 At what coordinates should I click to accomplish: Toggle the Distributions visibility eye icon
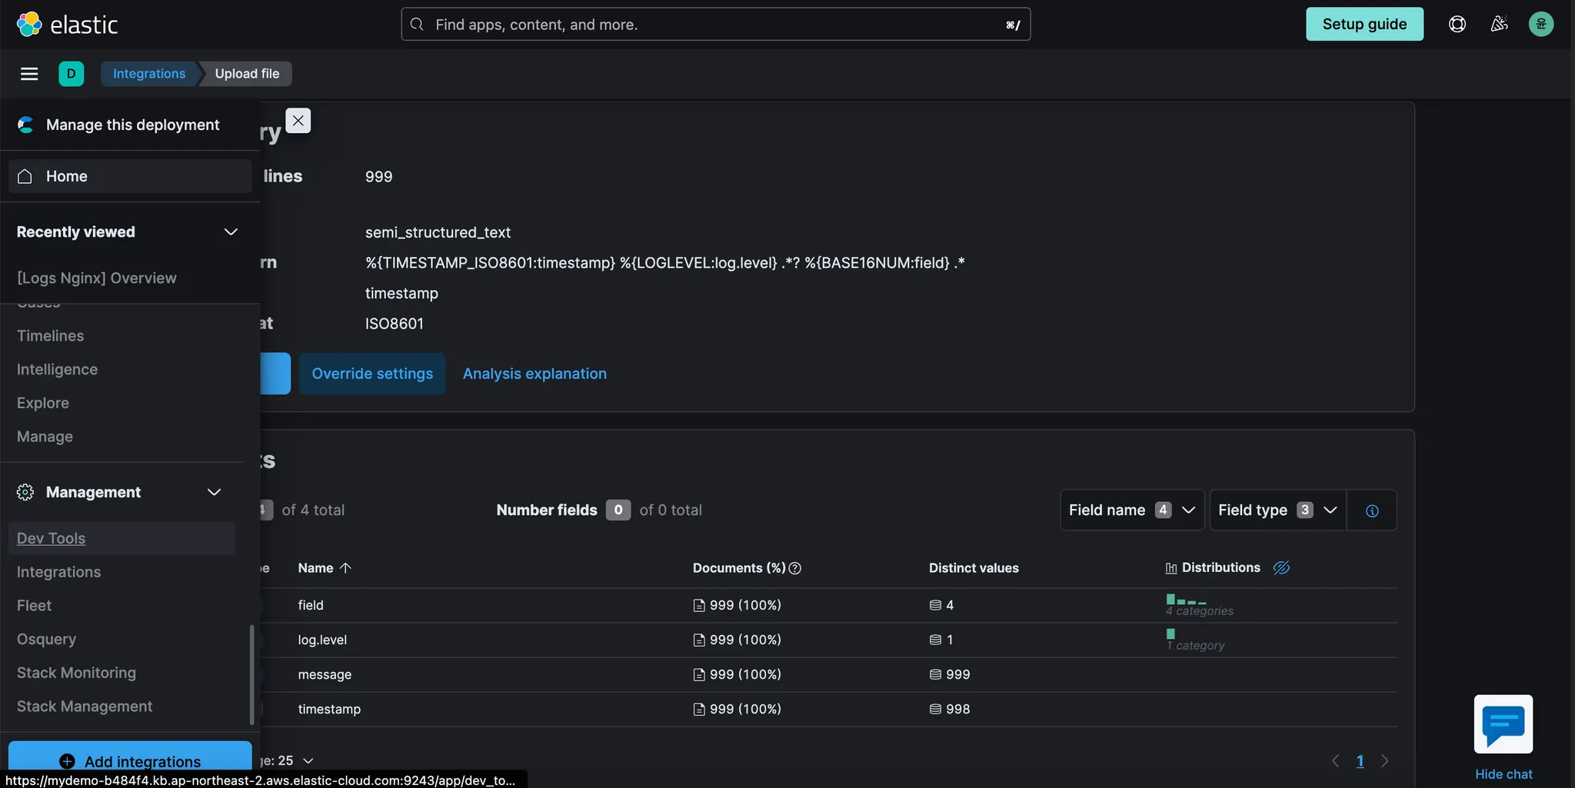click(x=1281, y=568)
